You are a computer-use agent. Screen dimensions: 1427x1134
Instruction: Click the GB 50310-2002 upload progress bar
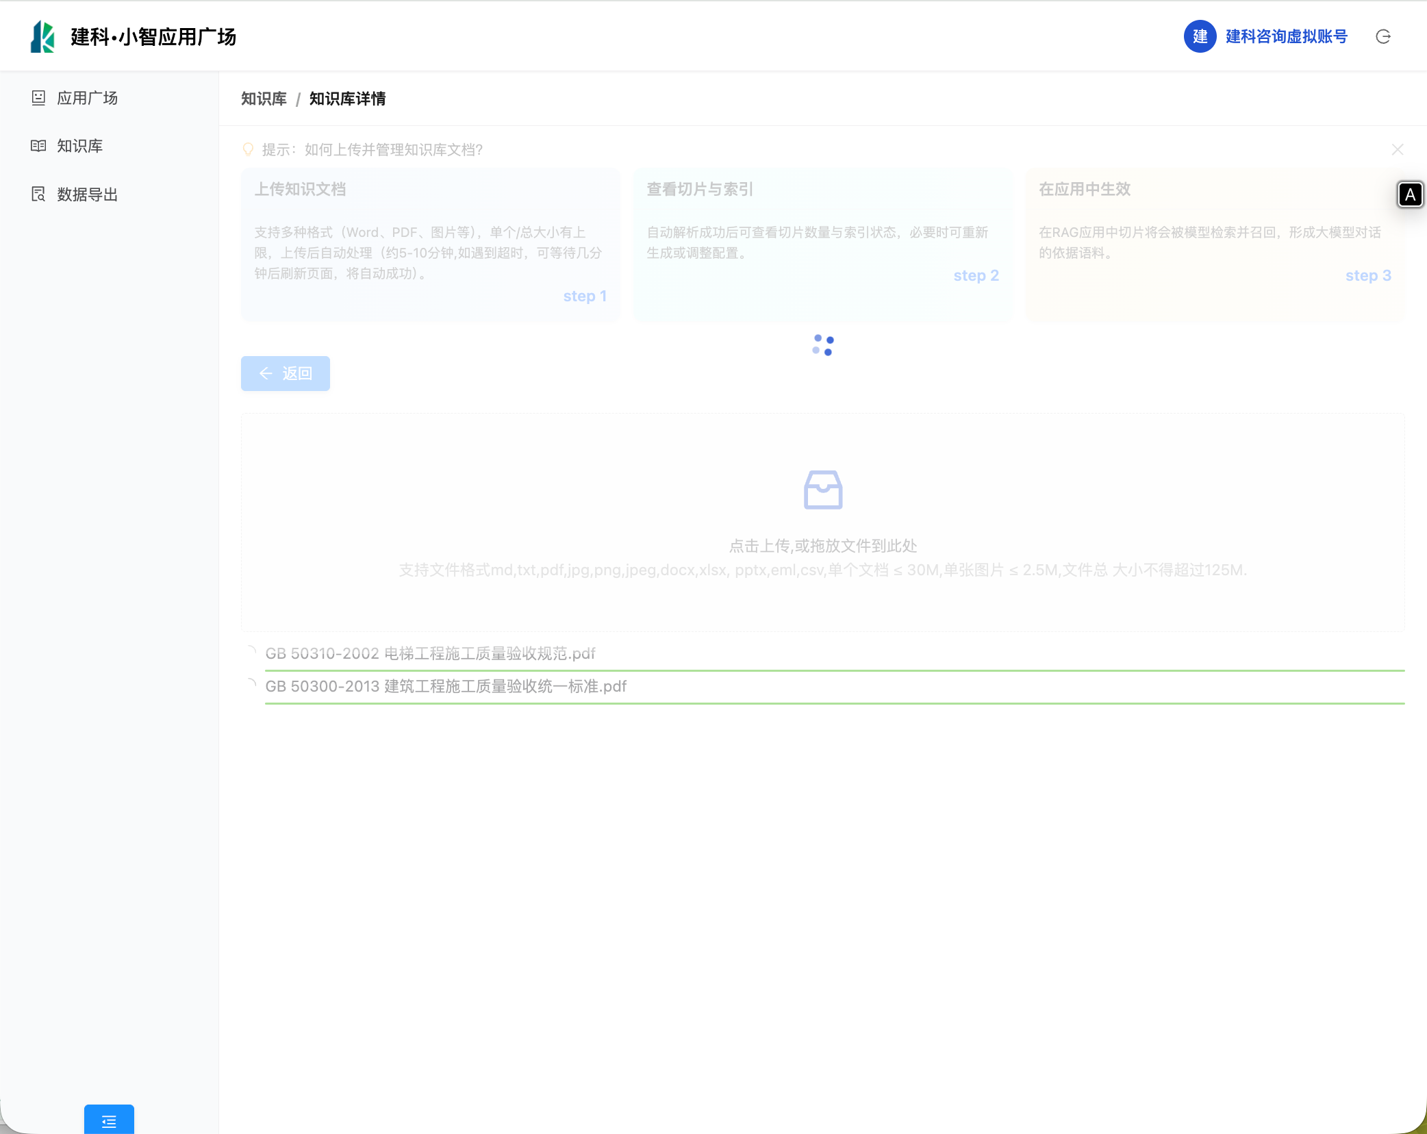pos(834,670)
